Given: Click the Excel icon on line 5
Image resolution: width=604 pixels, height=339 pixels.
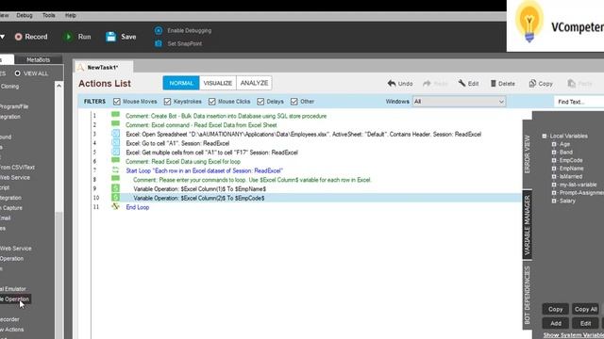Looking at the screenshot, I should click(115, 152).
